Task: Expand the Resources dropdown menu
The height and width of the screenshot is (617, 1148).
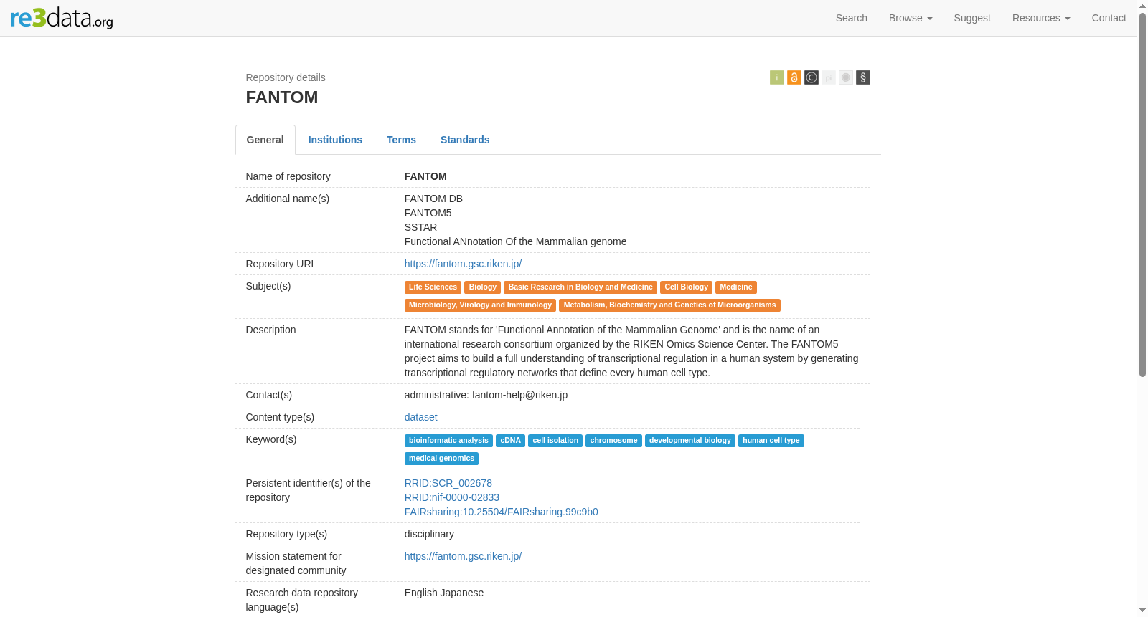Action: [x=1041, y=18]
